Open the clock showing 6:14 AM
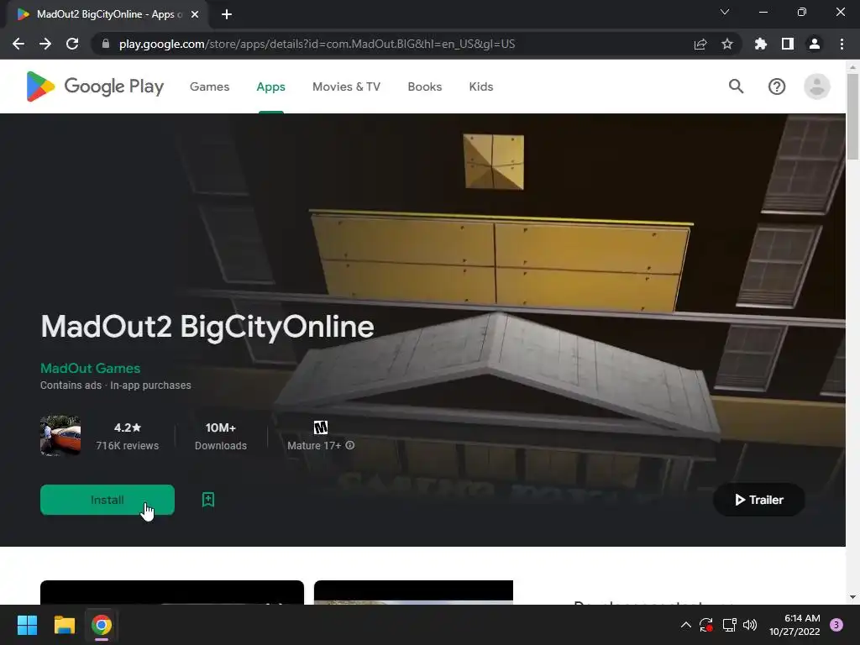The image size is (860, 645). 794,625
